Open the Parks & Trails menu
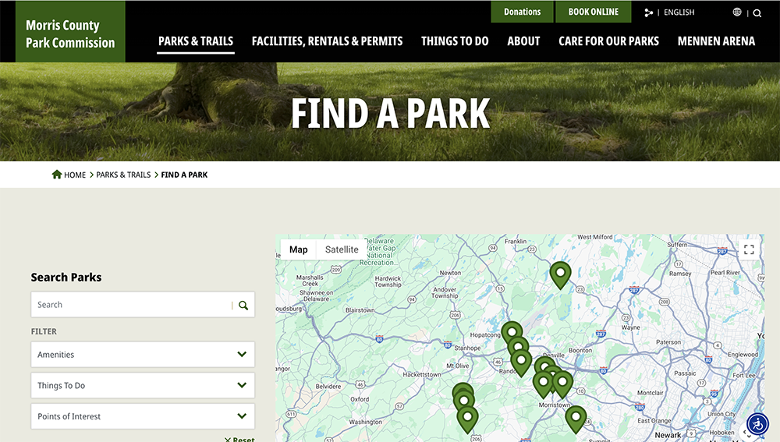 tap(195, 41)
